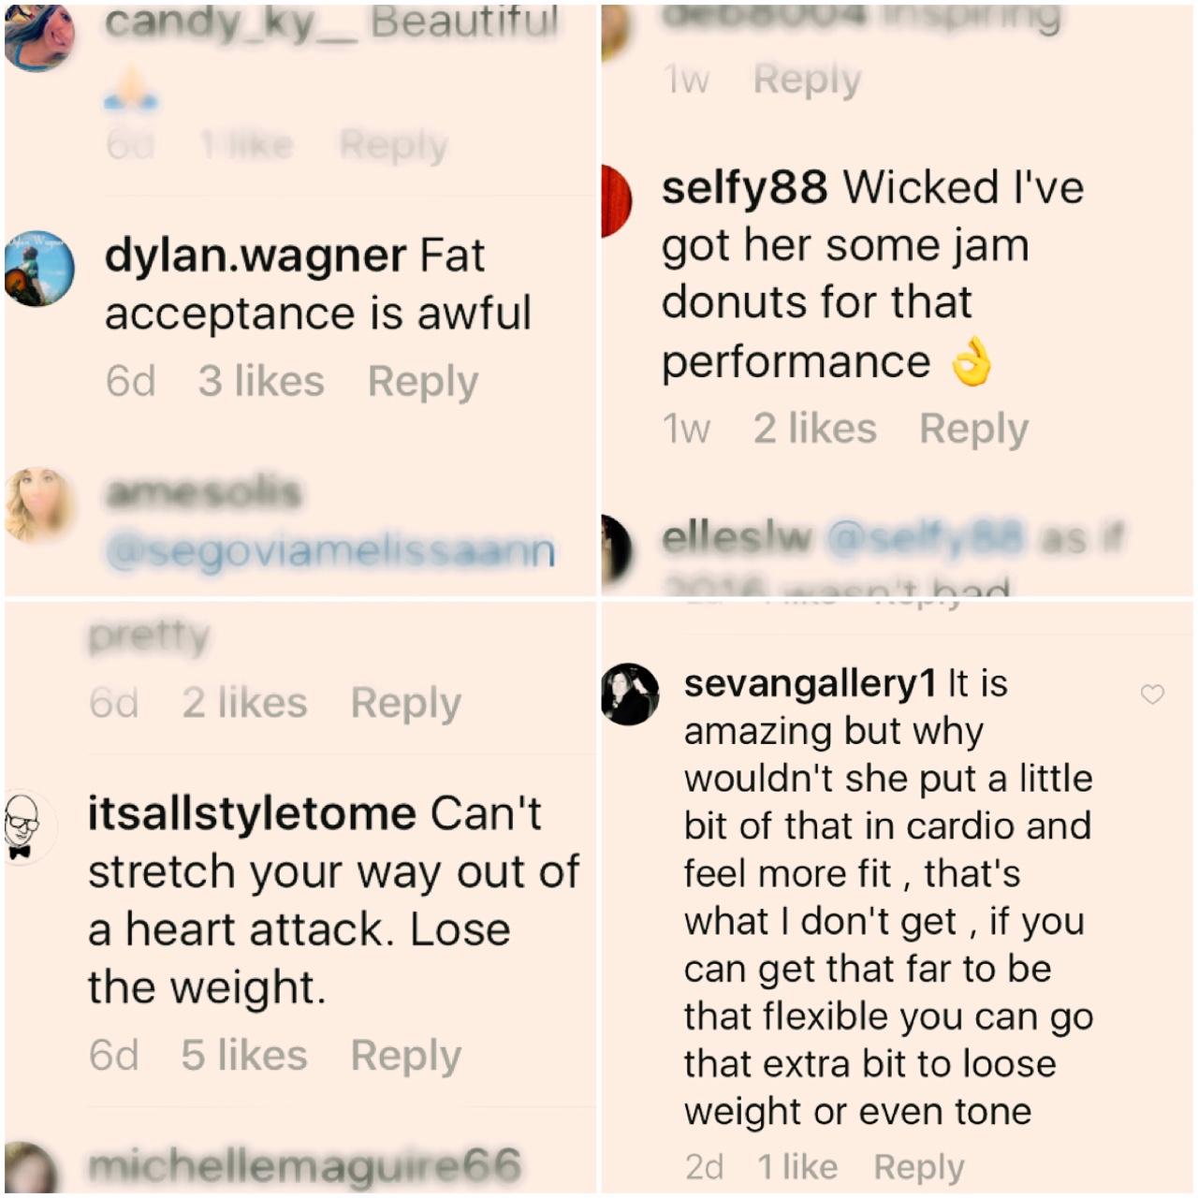Open the itsallstyletome username link

[x=252, y=813]
